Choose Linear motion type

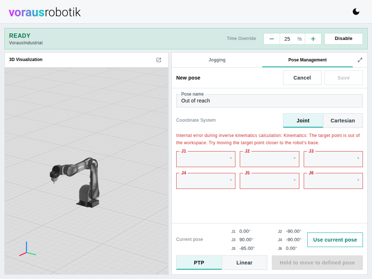click(x=244, y=263)
